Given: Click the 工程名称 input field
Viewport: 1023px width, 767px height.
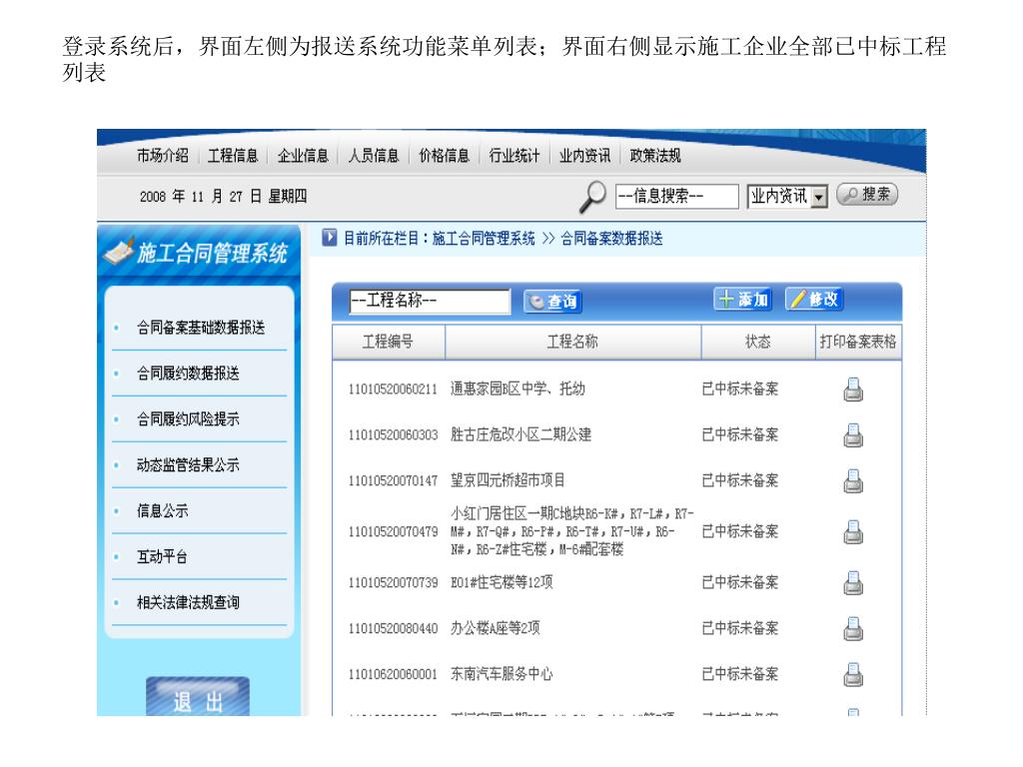Looking at the screenshot, I should pyautogui.click(x=430, y=302).
